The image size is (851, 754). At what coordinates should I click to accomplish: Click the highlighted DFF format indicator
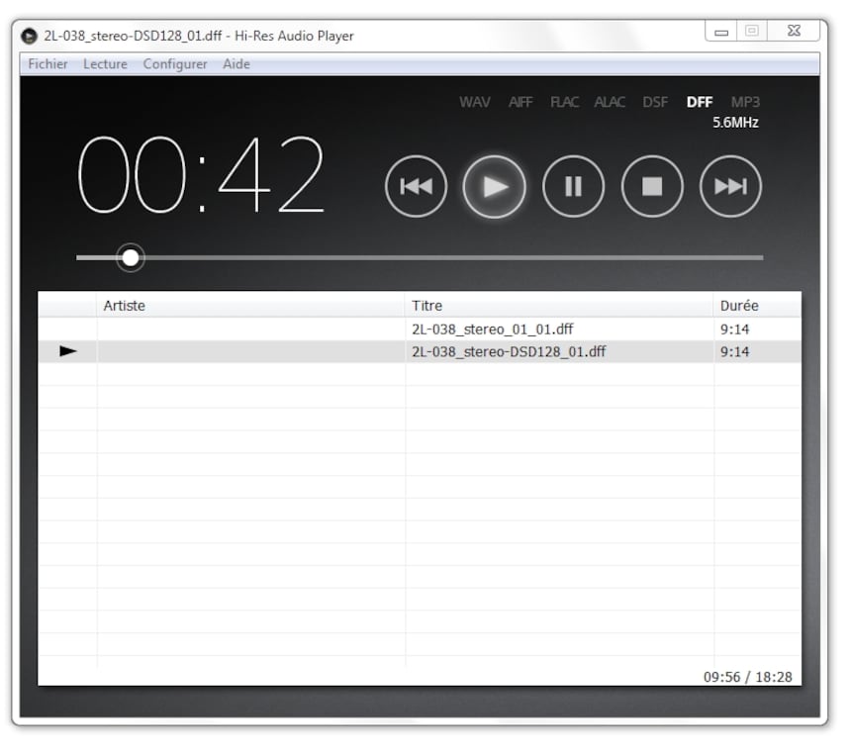pyautogui.click(x=699, y=102)
